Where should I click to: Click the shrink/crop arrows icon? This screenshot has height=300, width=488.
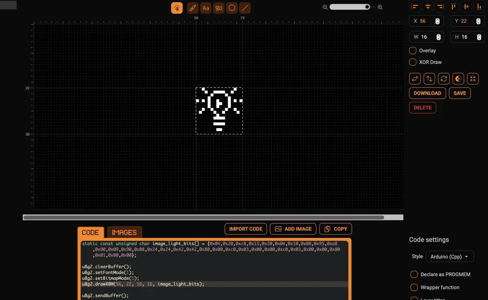(x=473, y=79)
